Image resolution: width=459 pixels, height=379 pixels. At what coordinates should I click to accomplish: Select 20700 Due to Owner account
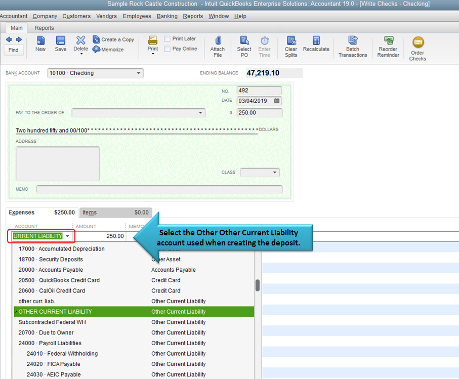click(134, 333)
